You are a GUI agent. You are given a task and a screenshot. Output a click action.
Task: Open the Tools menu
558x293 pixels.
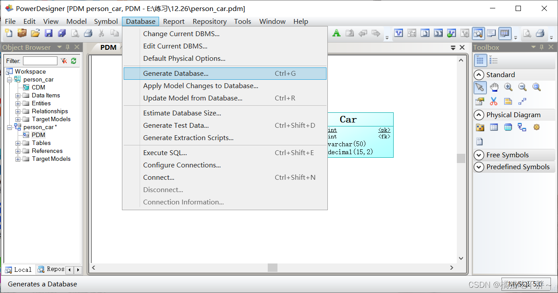tap(243, 21)
